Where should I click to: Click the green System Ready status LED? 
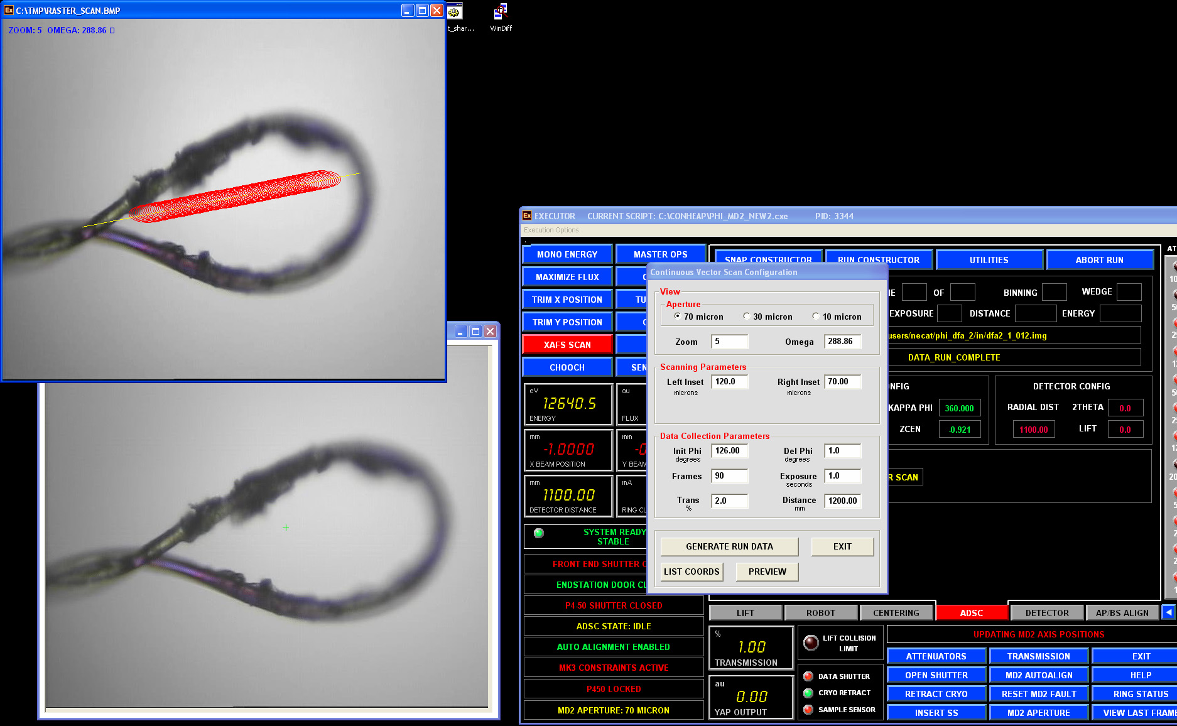[x=538, y=533]
